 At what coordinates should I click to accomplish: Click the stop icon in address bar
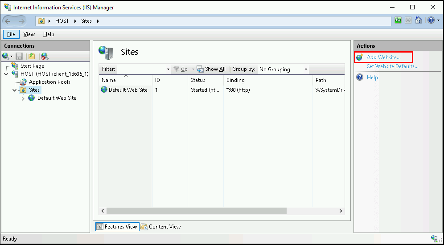pyautogui.click(x=408, y=20)
